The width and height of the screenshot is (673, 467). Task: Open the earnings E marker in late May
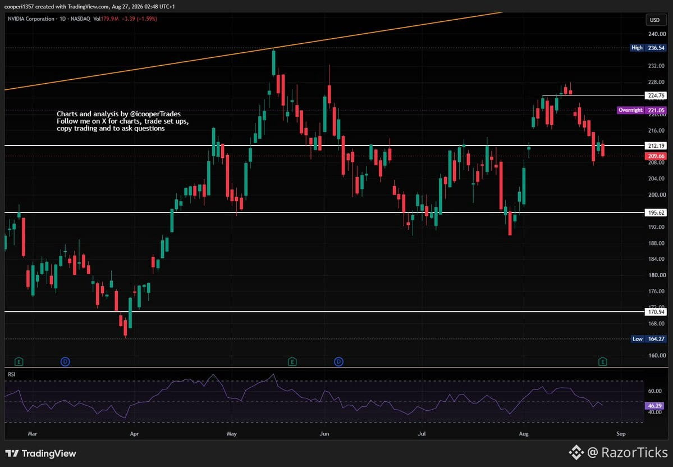tap(292, 362)
